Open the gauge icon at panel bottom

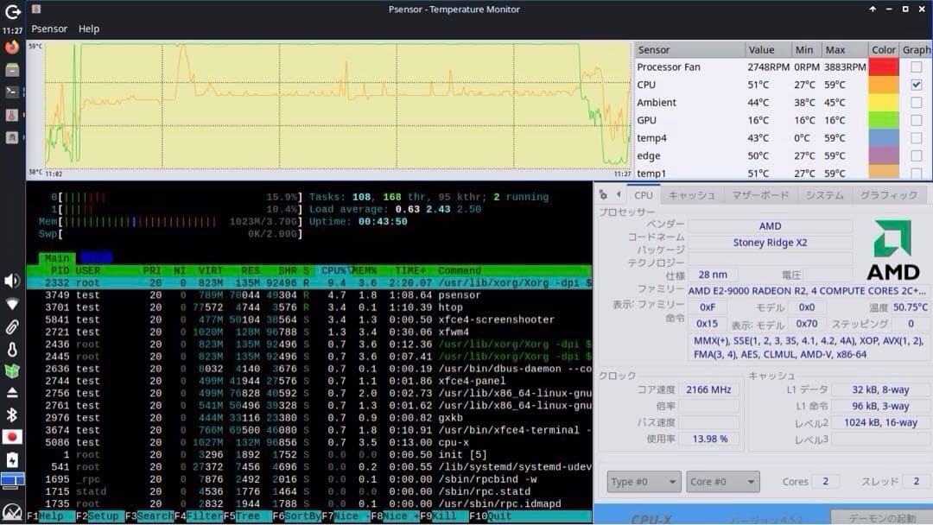tap(12, 512)
